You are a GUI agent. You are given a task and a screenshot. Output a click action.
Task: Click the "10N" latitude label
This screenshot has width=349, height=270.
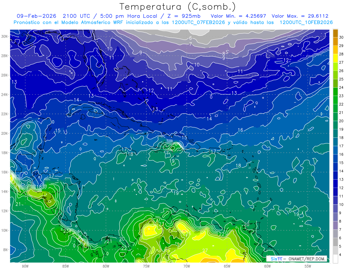pyautogui.click(x=5, y=230)
